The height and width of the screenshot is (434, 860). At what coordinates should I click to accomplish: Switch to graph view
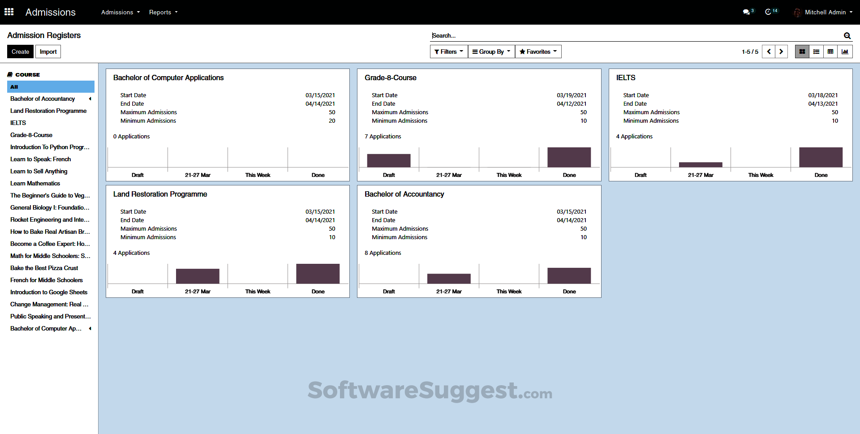point(845,52)
